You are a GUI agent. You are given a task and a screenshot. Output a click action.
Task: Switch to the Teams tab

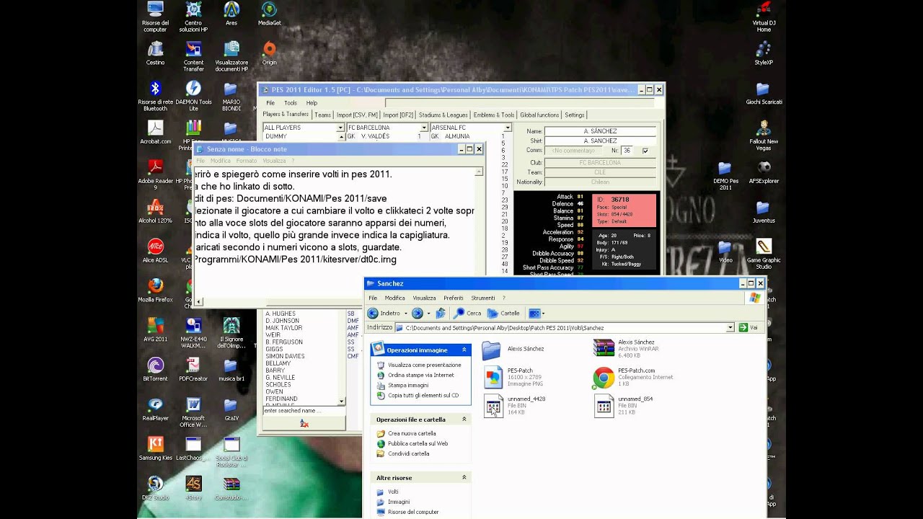pyautogui.click(x=322, y=115)
